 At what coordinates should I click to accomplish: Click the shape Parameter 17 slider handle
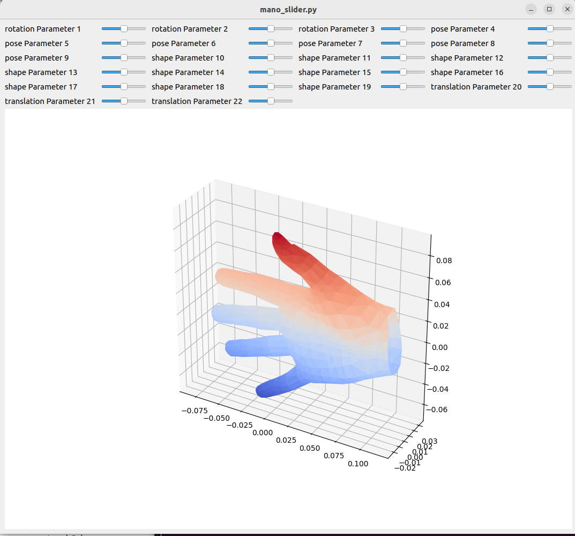point(124,86)
